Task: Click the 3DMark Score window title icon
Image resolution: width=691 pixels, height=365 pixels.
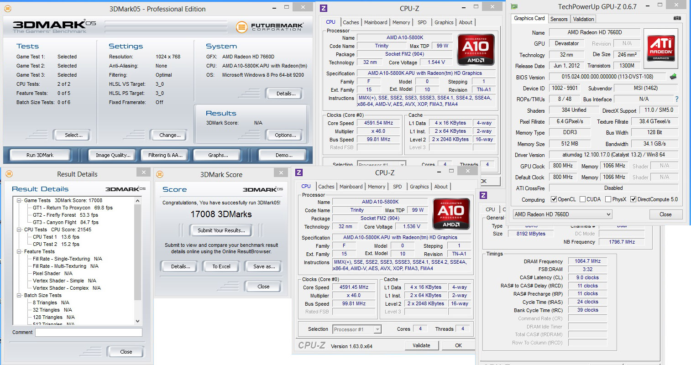Action: click(160, 174)
